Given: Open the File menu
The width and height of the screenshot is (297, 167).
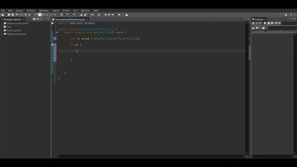Looking at the screenshot, I should click(3, 10).
